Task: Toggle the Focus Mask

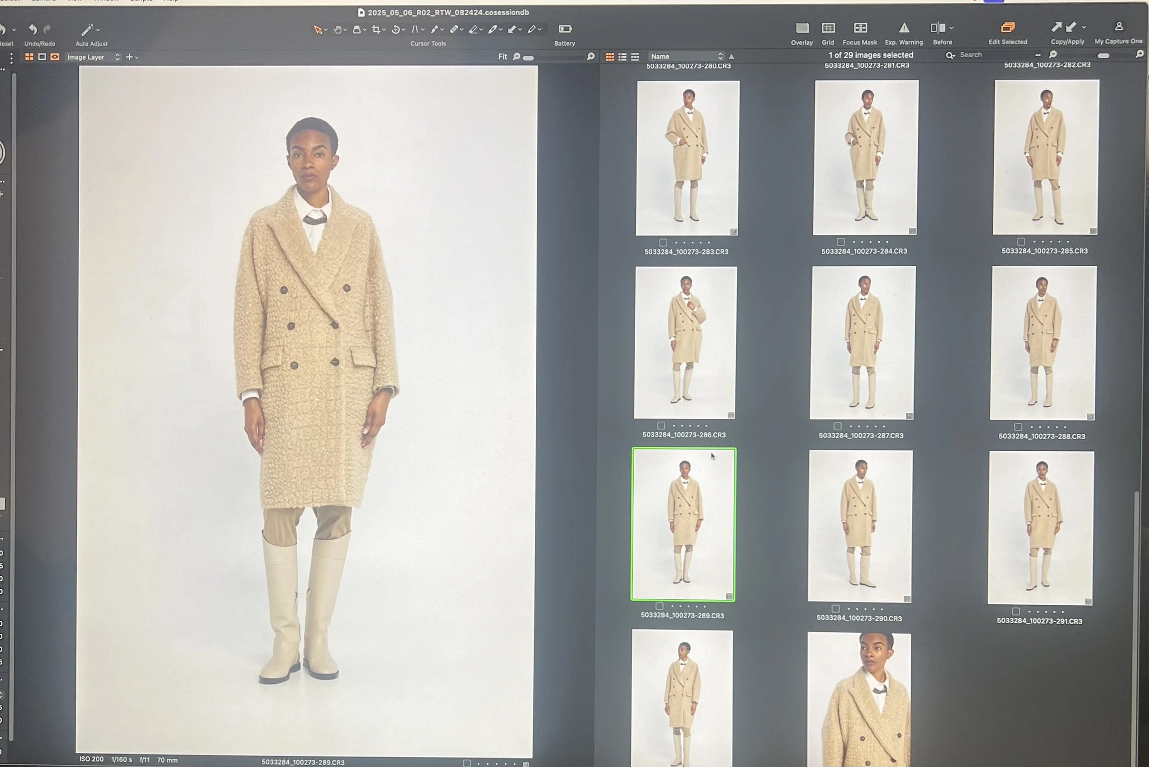Action: click(x=860, y=28)
